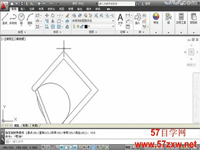
Task: Click the [俯视] view control label
Action: (x=9, y=39)
